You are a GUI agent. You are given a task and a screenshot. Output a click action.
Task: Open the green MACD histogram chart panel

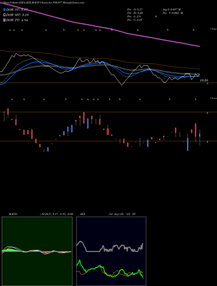pyautogui.click(x=37, y=251)
